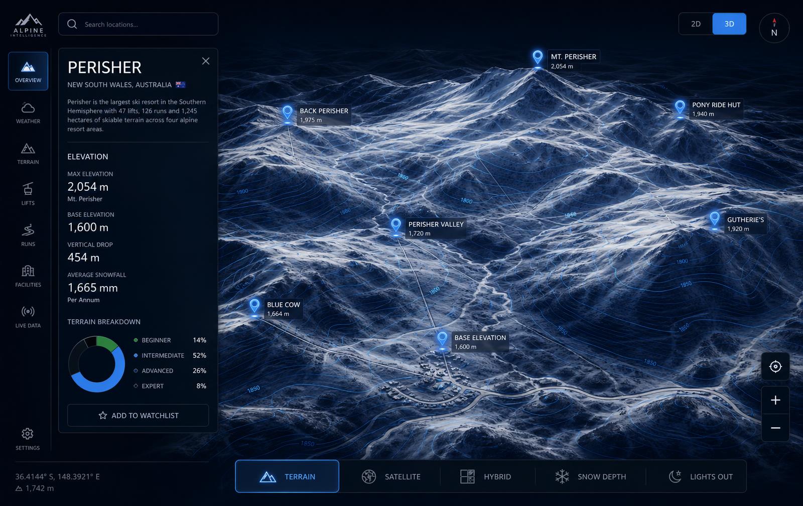Screen dimensions: 803x506
Task: Open the Runs sidebar section
Action: click(28, 235)
